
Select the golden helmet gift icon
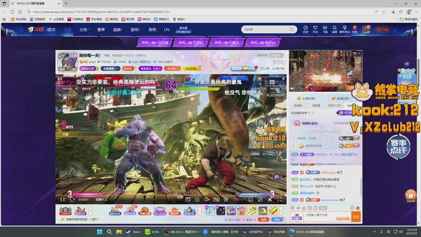[263, 211]
